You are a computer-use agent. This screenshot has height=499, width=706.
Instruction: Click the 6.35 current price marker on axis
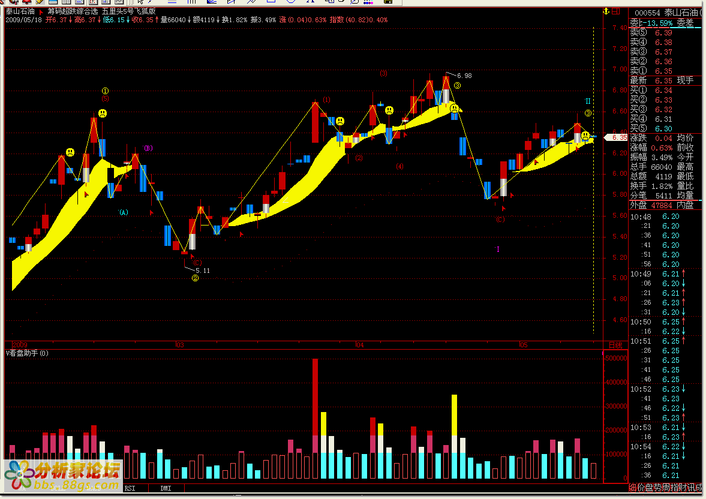coord(615,137)
